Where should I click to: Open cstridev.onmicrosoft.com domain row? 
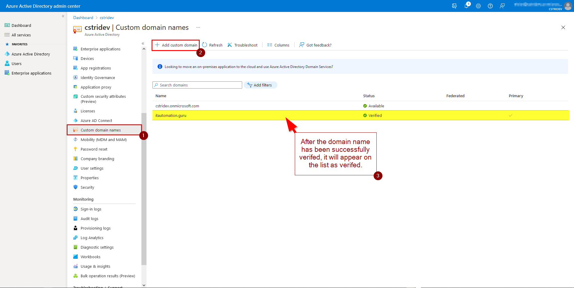coord(360,106)
